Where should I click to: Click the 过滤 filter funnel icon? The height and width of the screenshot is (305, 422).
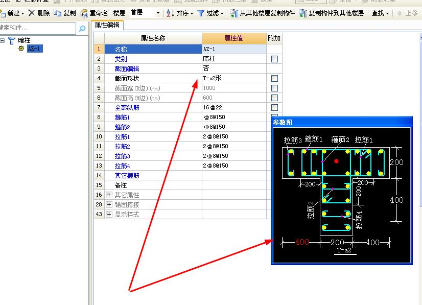pos(200,13)
